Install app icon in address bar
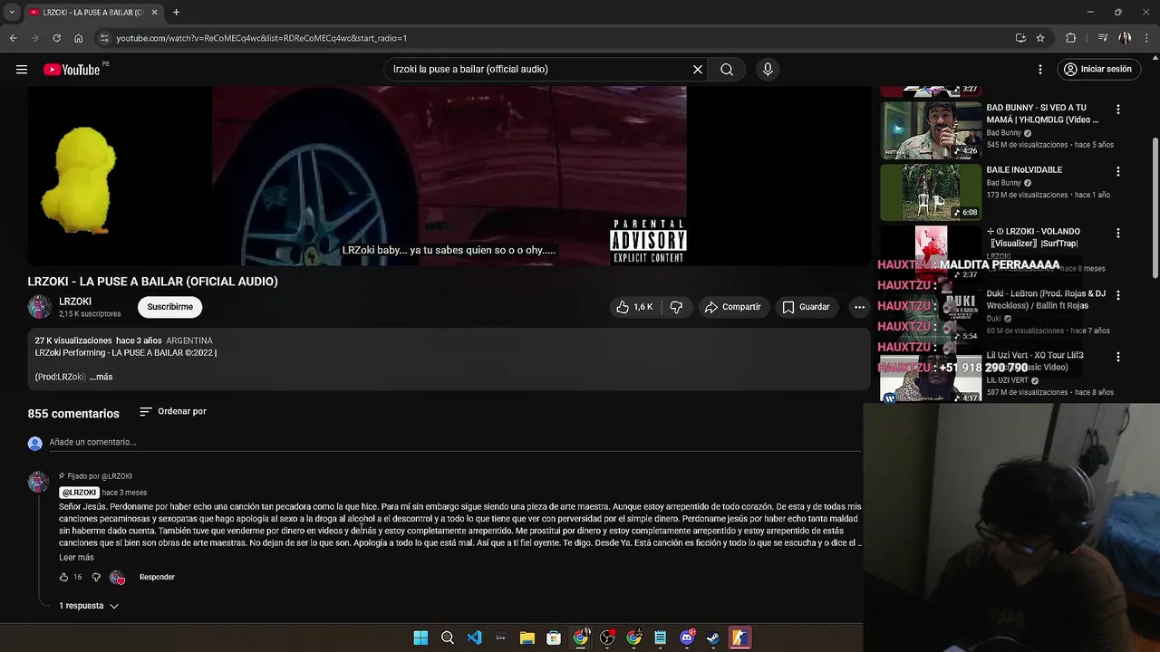 (x=1020, y=38)
